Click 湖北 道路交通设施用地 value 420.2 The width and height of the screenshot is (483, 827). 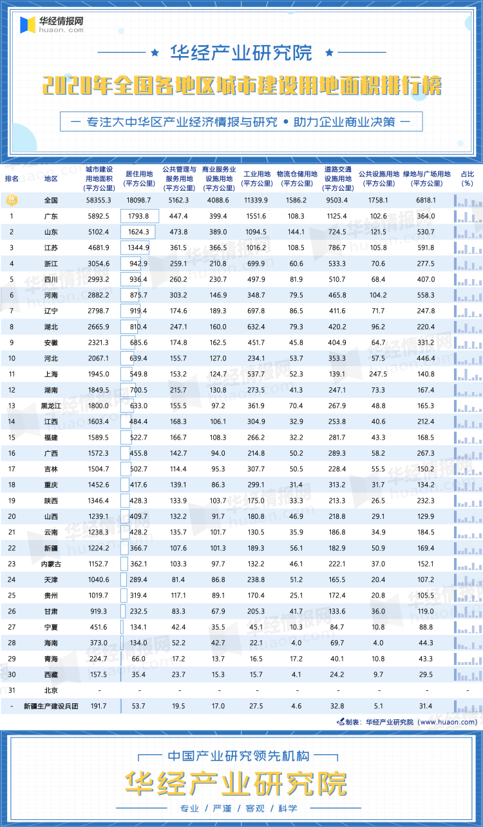point(337,326)
